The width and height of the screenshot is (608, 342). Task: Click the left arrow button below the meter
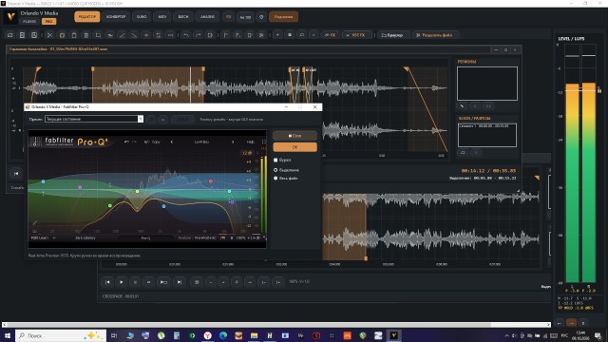coord(560,323)
